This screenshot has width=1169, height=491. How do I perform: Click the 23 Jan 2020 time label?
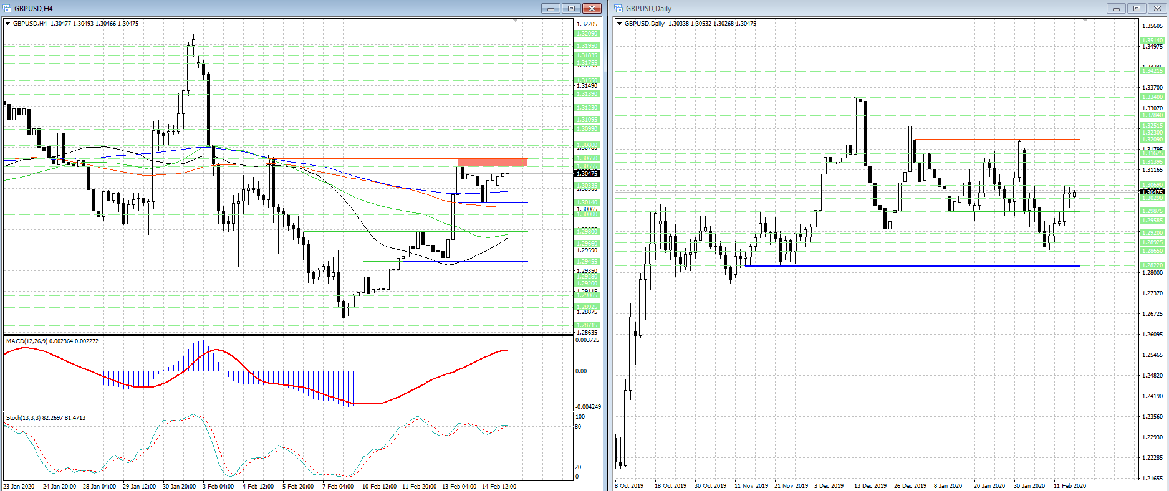coord(19,487)
